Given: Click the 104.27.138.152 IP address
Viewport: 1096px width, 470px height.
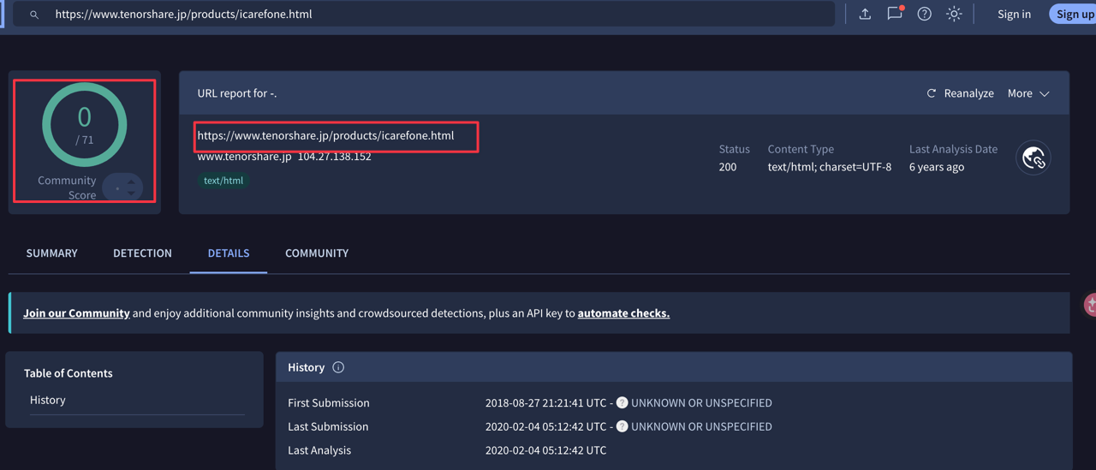Looking at the screenshot, I should click(335, 157).
